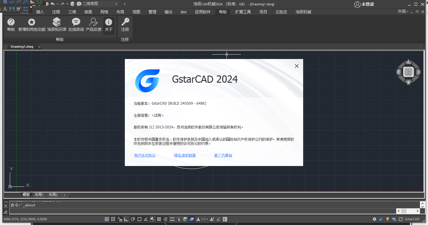Switch to the 曲面 ribbon tab
Viewport: 428px width, 225px height.
point(88,12)
